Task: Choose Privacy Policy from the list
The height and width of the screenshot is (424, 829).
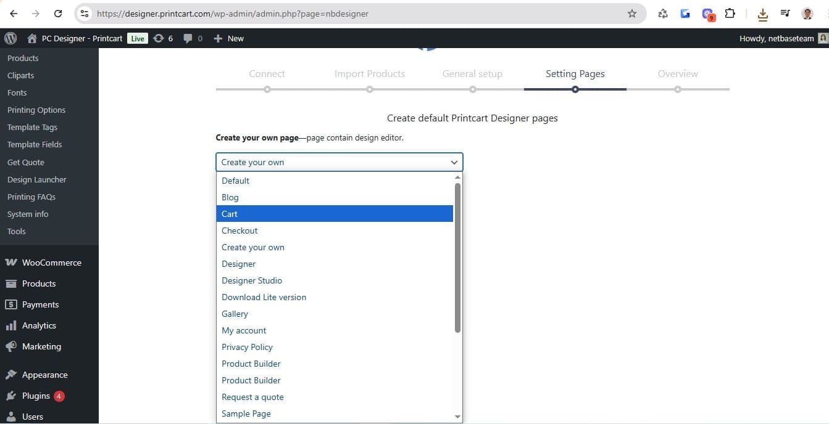Action: point(335,347)
